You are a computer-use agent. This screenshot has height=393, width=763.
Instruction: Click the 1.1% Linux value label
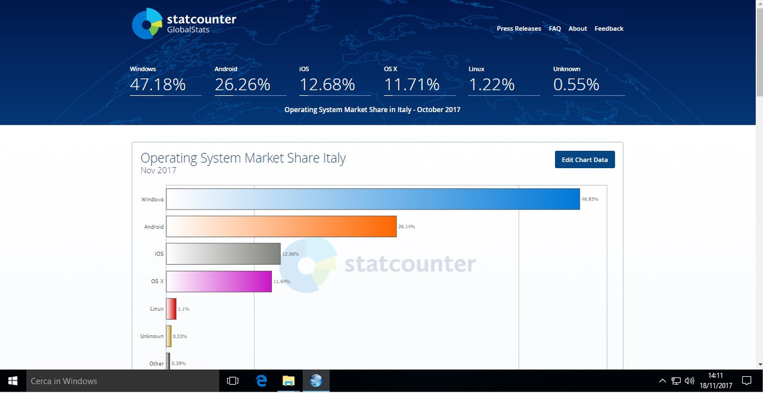[x=184, y=309]
